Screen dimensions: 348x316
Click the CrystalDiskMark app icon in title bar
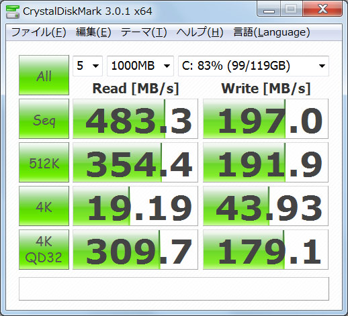point(13,11)
